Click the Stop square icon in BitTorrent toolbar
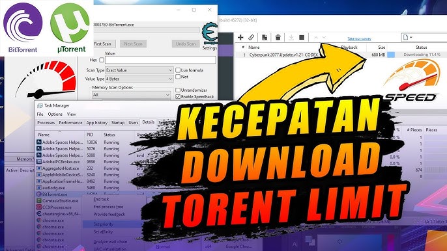Viewport: 447px width, 251px height. pyautogui.click(x=302, y=37)
